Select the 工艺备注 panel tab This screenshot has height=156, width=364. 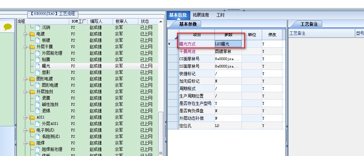tap(309, 24)
